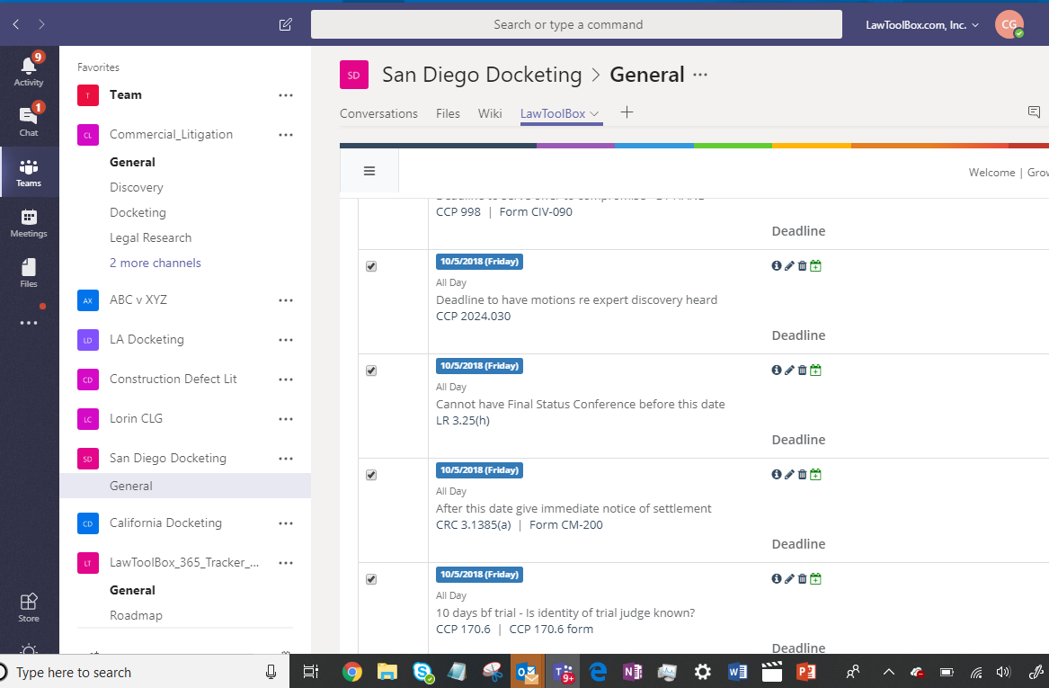Open the LawToolBox.com, Inc. organization dropdown
Screen dimensions: 1049x688
[x=921, y=25]
